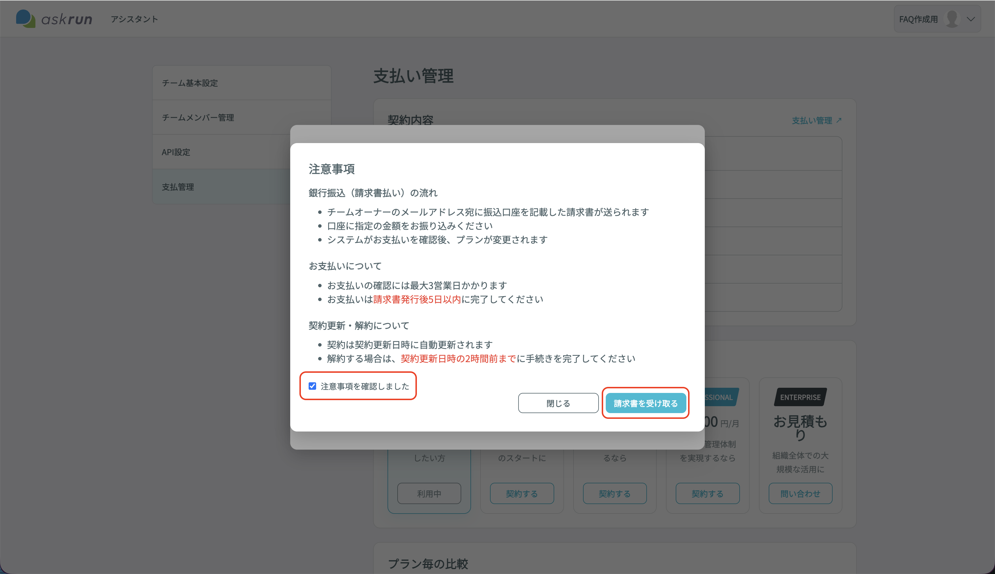Click the プラン毎の比較 heading
Viewport: 995px width, 574px height.
(x=428, y=564)
